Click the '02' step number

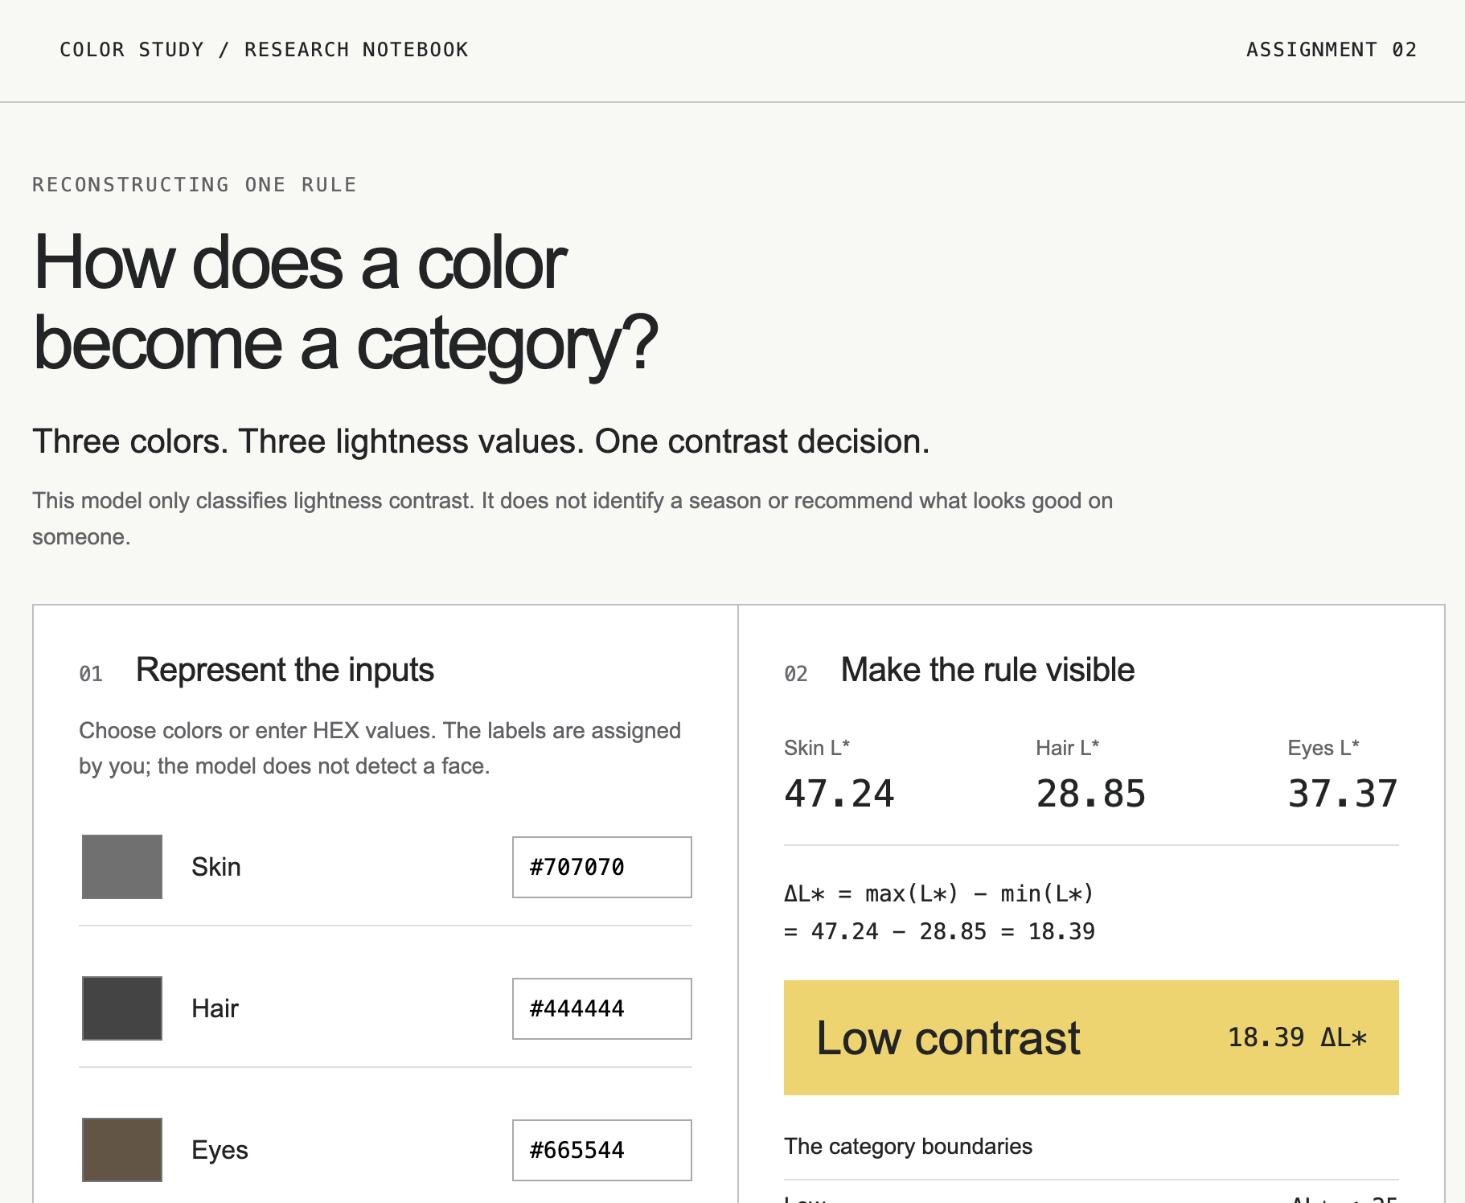coord(796,674)
